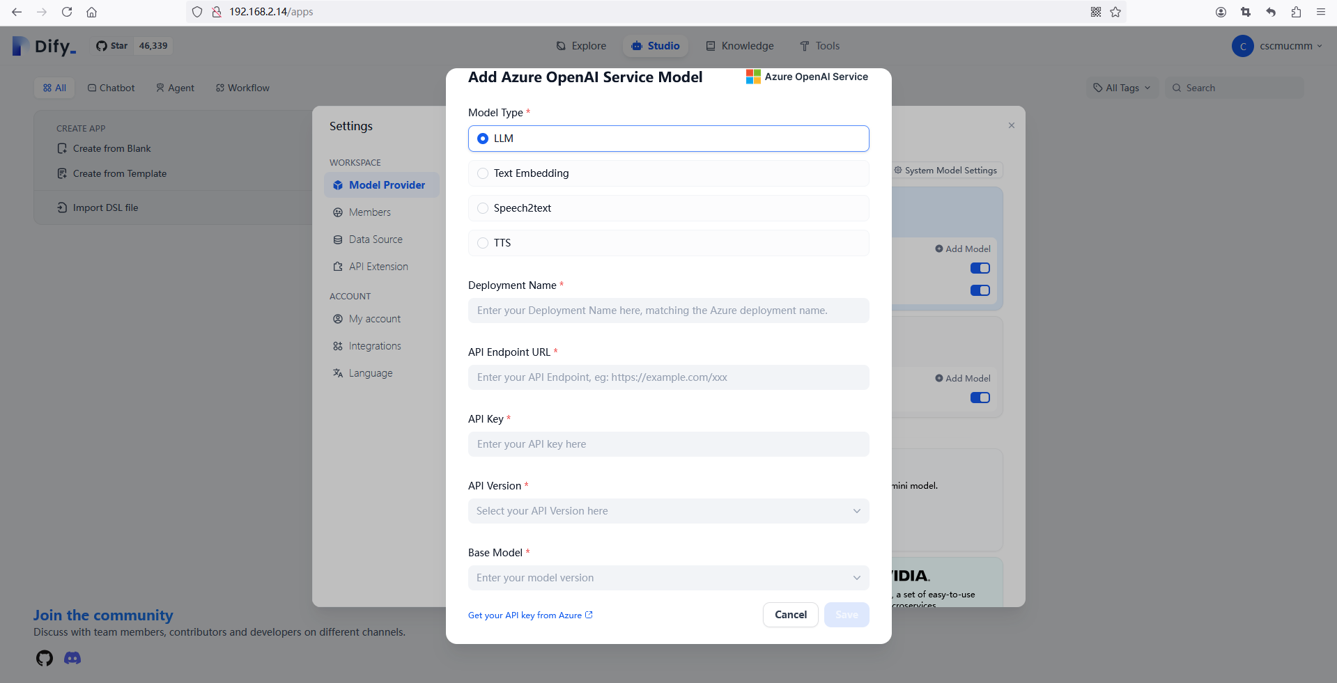
Task: Open the browser extensions puzzle icon
Action: pos(1296,12)
